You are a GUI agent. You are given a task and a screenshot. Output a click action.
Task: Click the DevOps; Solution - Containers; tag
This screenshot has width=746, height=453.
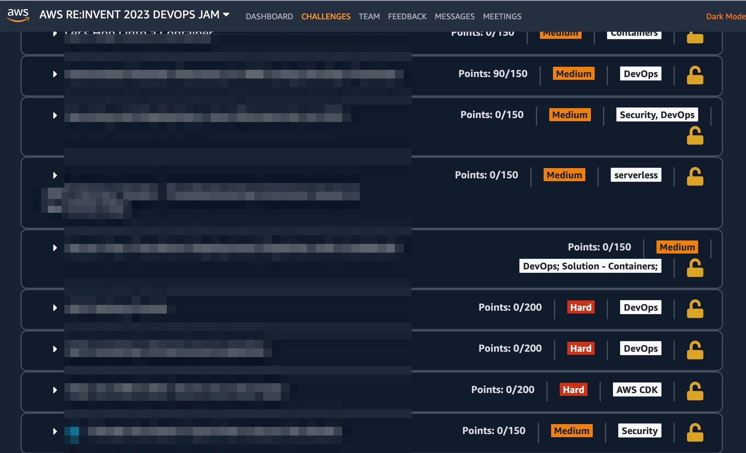[x=590, y=266]
